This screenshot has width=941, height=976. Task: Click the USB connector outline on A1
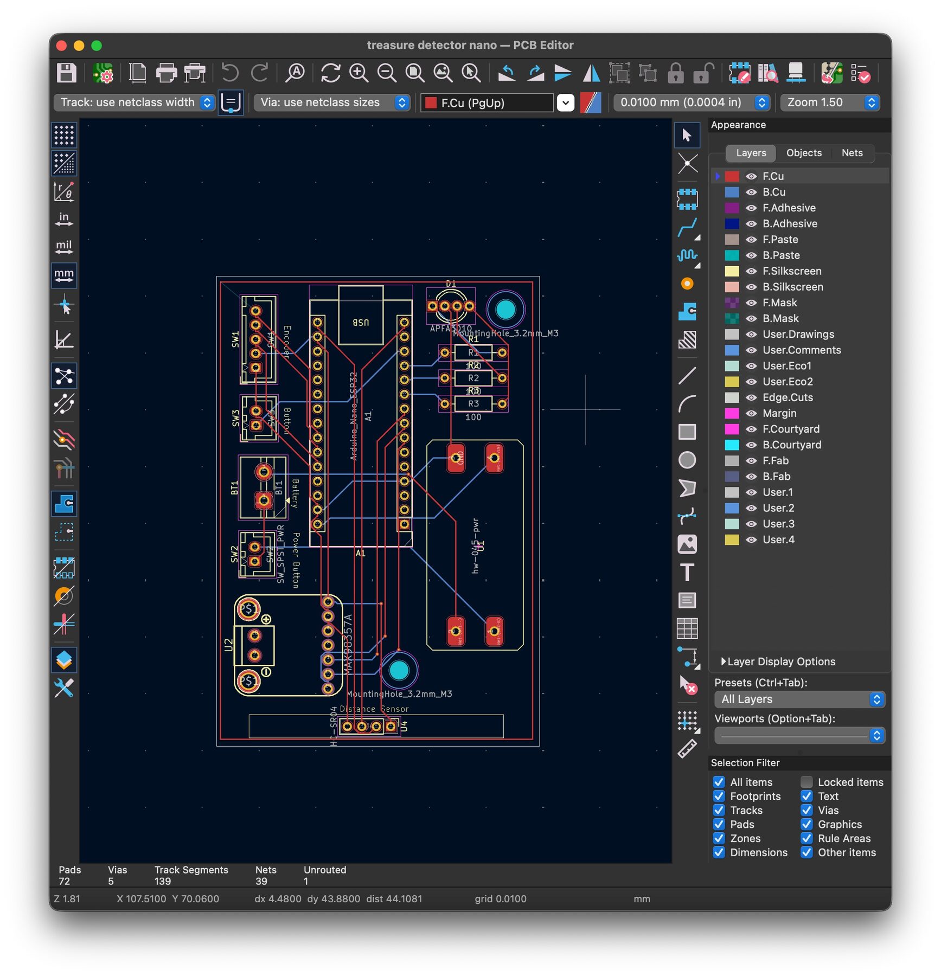pyautogui.click(x=361, y=316)
